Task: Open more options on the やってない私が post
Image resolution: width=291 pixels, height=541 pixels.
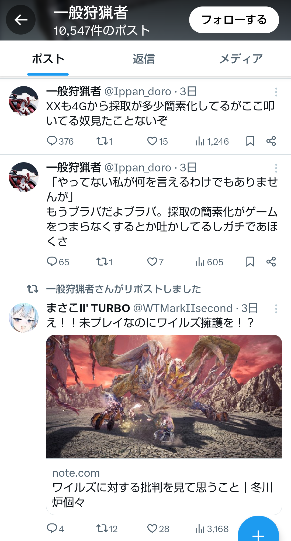Action: pyautogui.click(x=276, y=168)
